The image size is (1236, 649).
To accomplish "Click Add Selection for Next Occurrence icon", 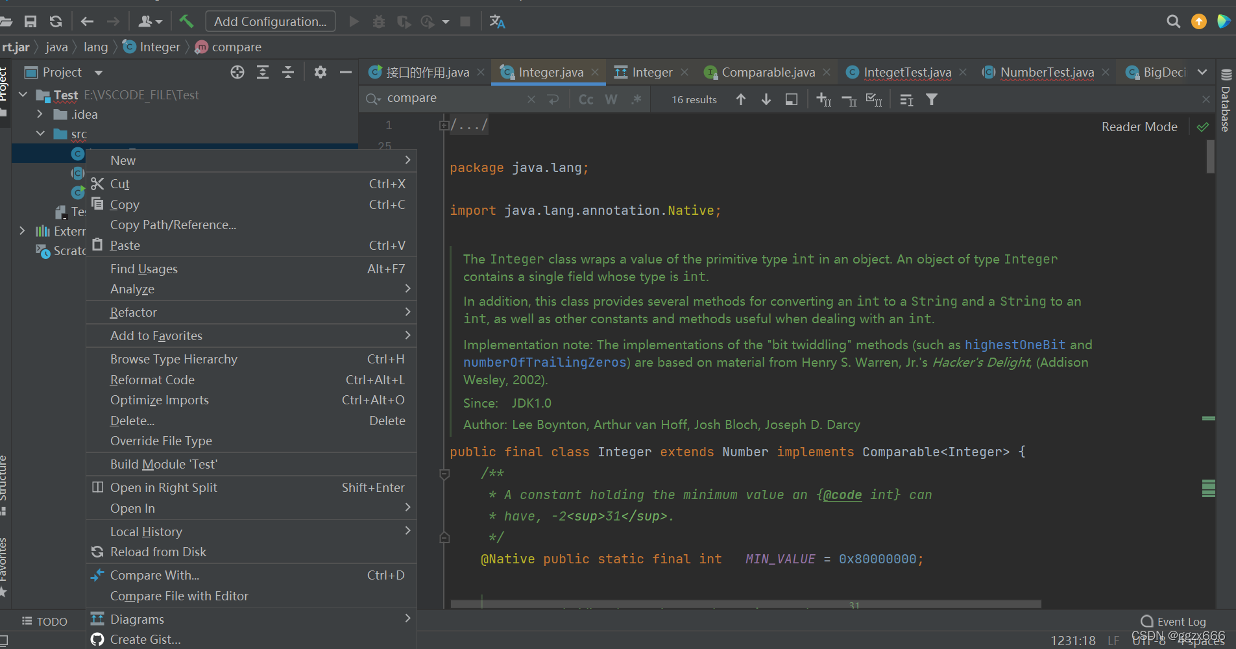I will [x=824, y=99].
